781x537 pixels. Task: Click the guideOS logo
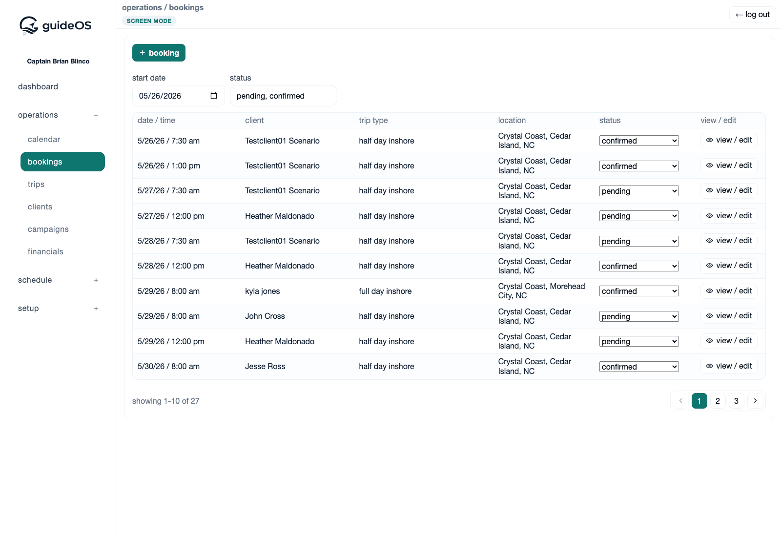click(x=55, y=25)
